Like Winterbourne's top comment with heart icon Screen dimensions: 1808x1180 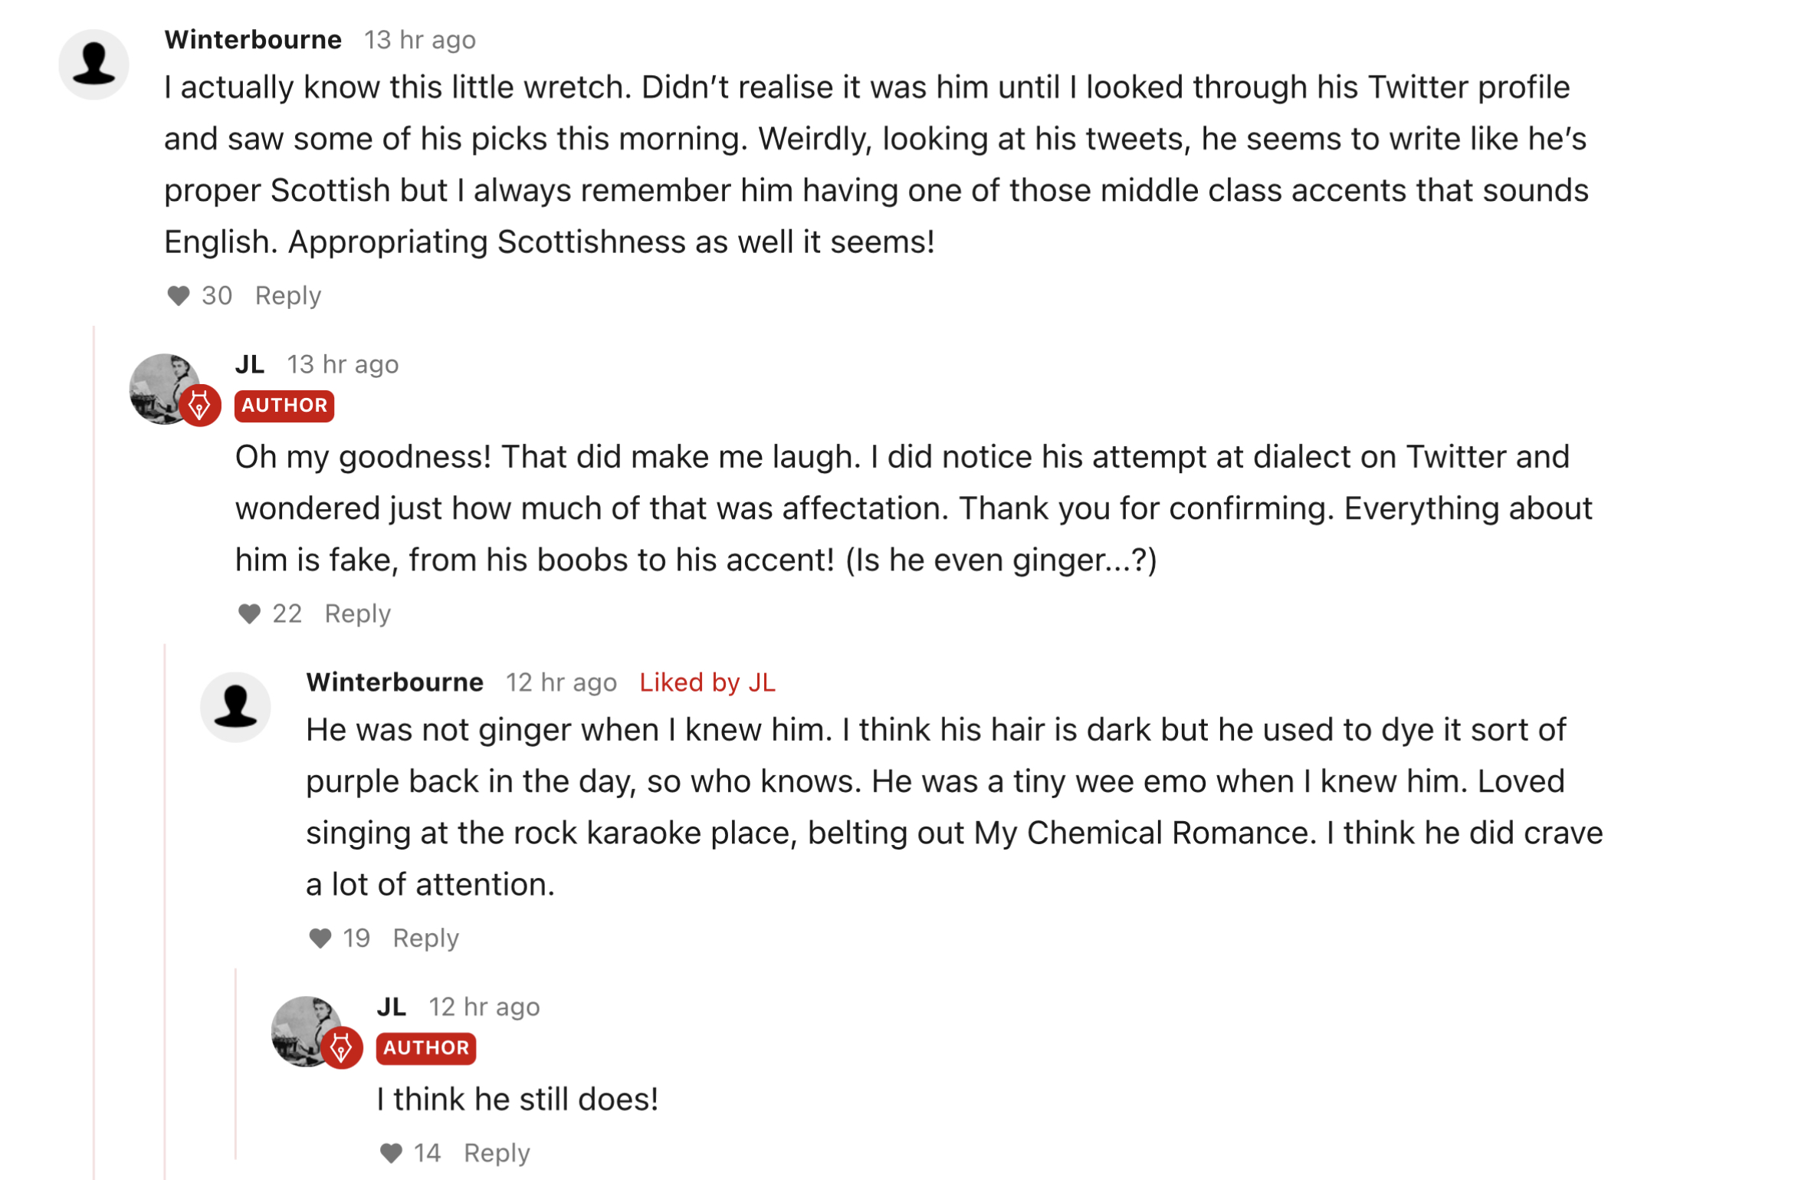(x=178, y=296)
